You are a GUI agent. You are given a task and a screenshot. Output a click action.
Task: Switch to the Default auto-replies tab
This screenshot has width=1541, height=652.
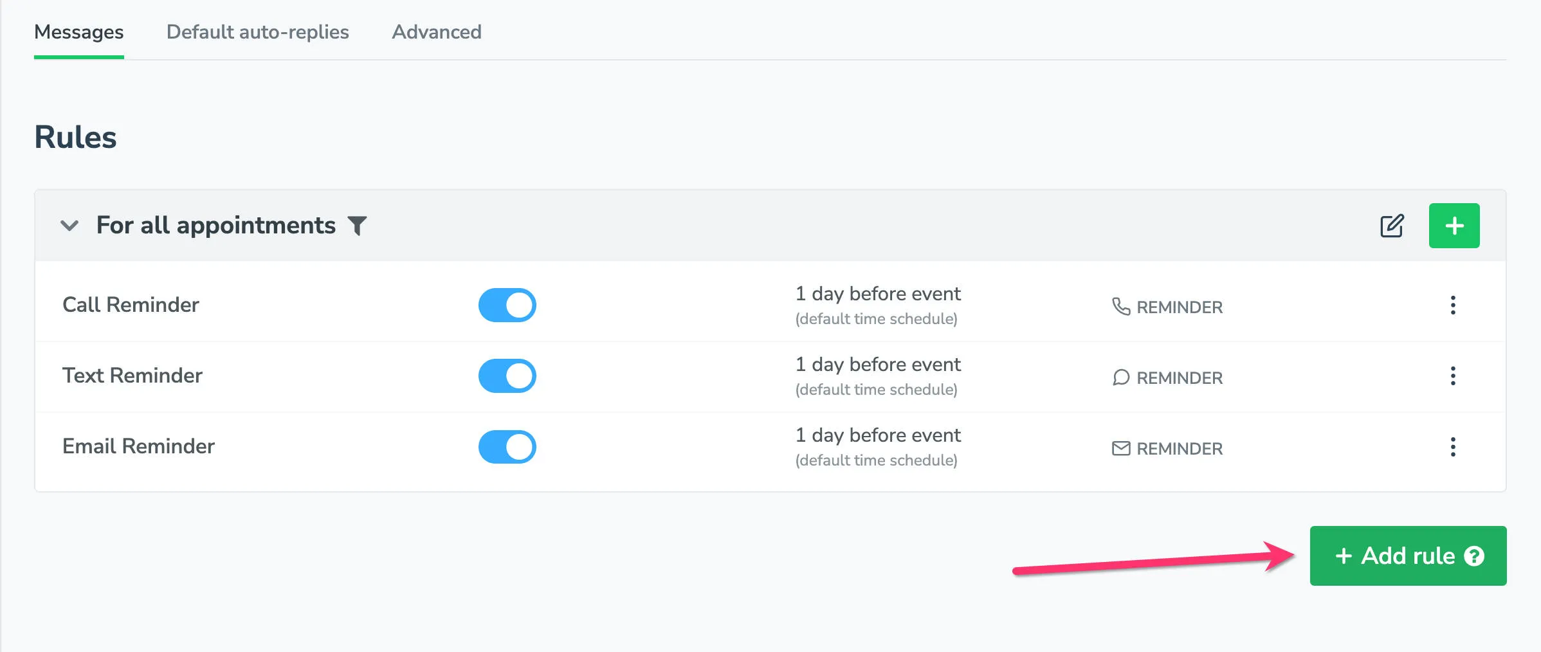(x=257, y=32)
